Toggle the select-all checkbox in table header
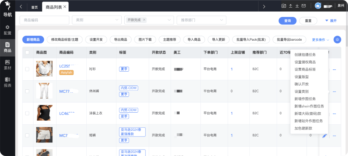Screen dimensions: 348x156 point(27,52)
